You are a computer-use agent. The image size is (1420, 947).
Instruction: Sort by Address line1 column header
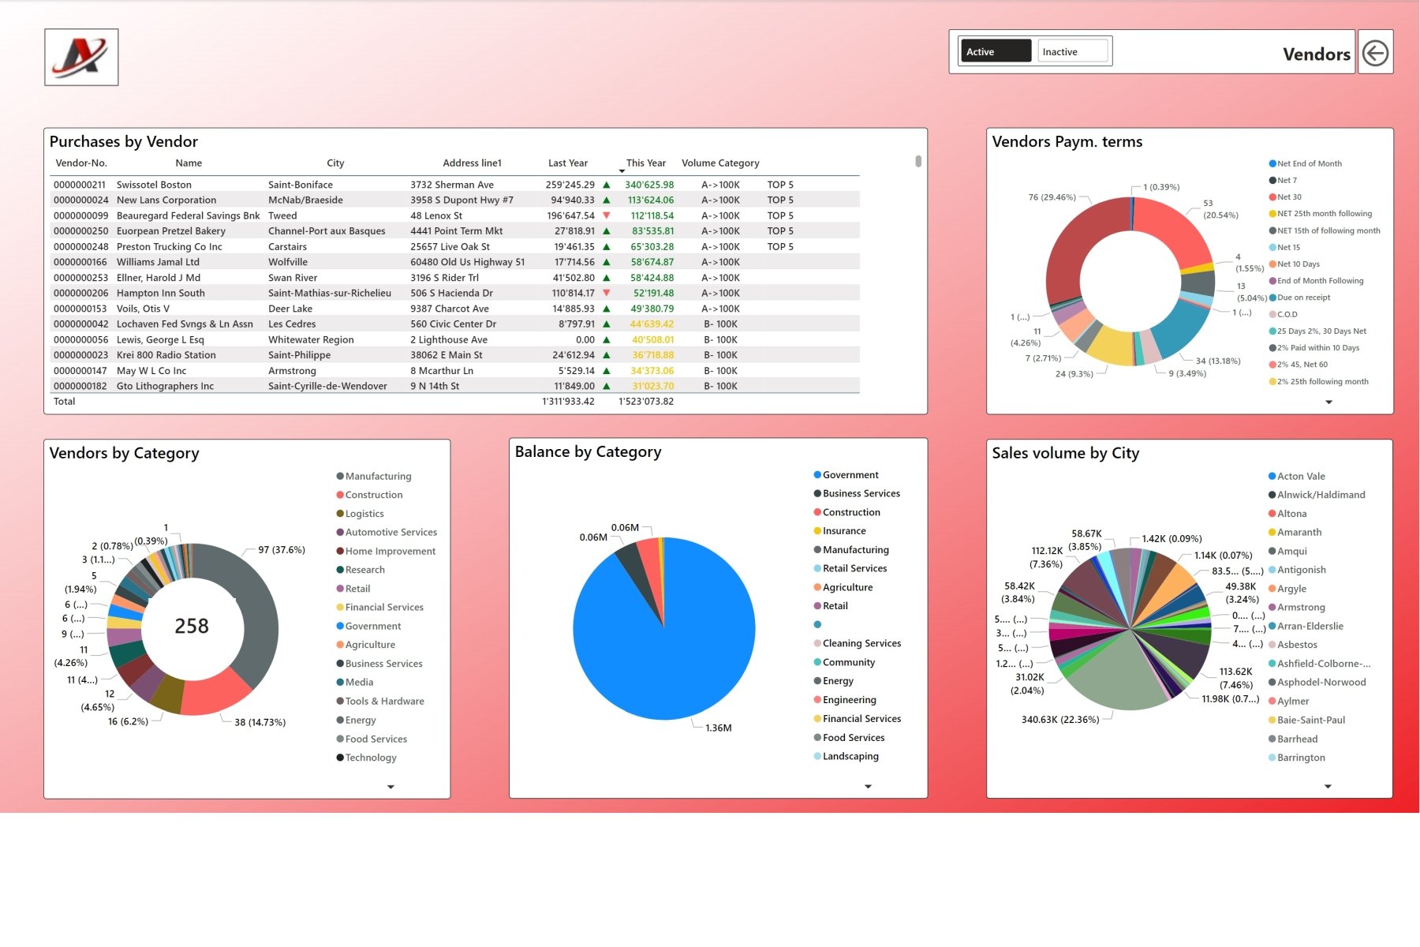472,163
